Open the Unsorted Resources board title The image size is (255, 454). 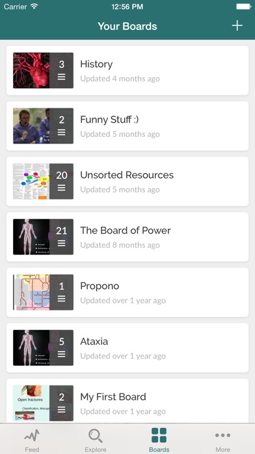(x=127, y=175)
